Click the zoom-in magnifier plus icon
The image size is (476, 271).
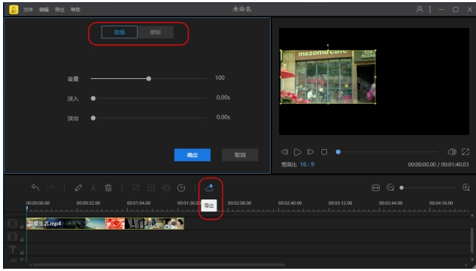pyautogui.click(x=465, y=187)
